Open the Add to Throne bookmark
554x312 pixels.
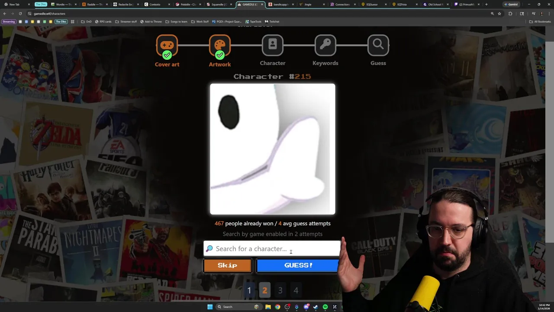(x=151, y=21)
